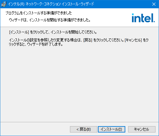Close the install wizard with the X
The image size is (159, 136).
point(154,4)
